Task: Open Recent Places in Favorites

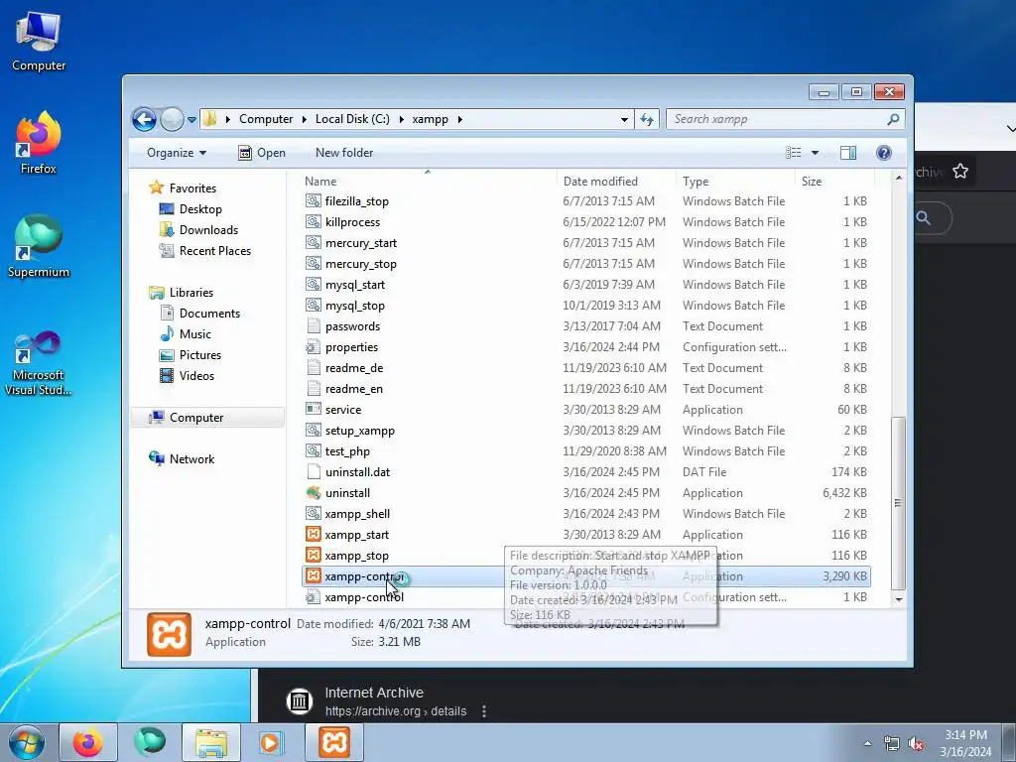Action: [204, 251]
